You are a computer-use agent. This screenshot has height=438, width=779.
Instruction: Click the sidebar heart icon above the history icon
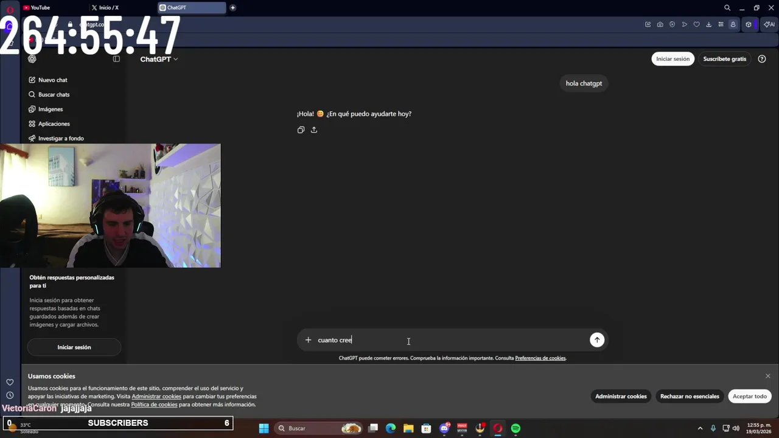tap(10, 382)
